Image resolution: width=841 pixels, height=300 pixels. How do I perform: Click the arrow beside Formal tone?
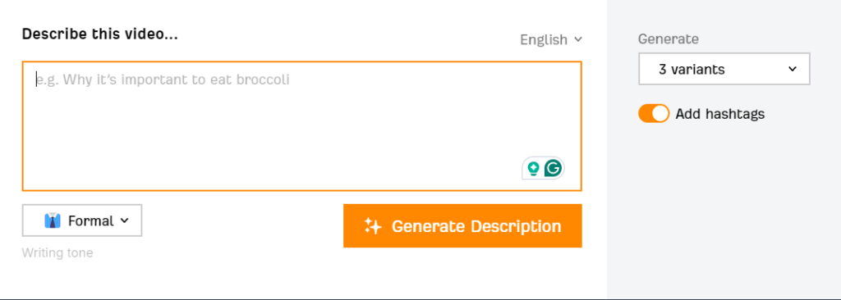click(x=125, y=220)
